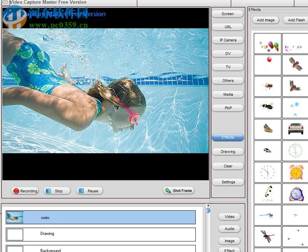Image resolution: width=308 pixels, height=252 pixels.
Task: Choose the TV source button
Action: (x=228, y=67)
